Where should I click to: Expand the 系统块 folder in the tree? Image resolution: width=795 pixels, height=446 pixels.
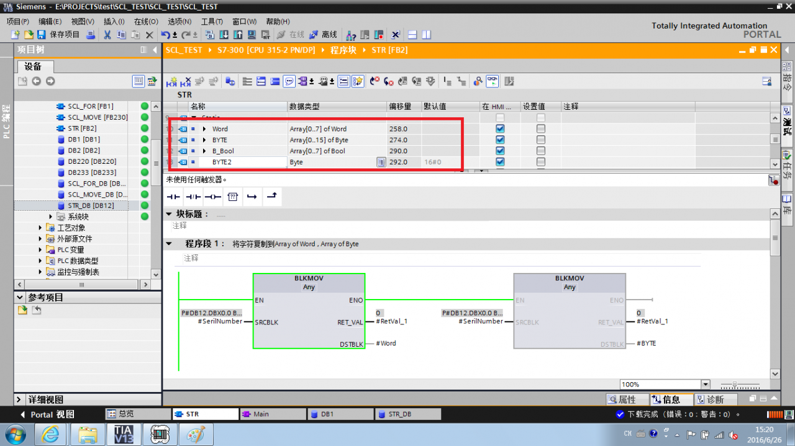click(x=51, y=216)
